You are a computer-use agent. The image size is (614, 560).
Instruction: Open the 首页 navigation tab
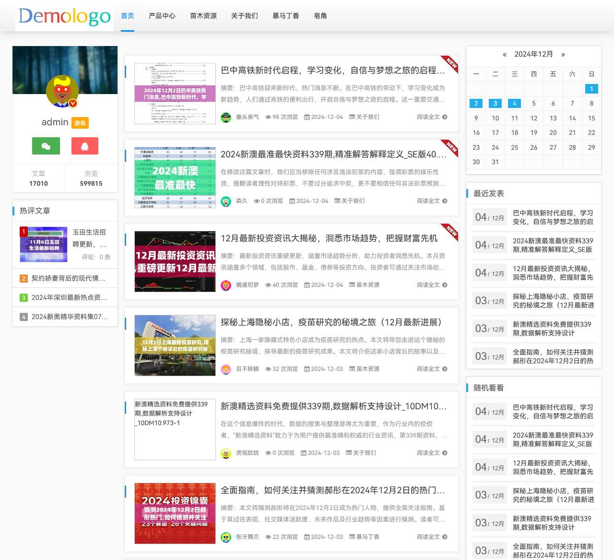pyautogui.click(x=128, y=16)
